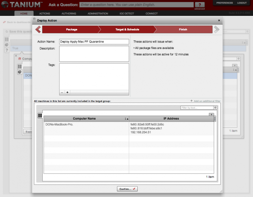Switch target list to grid view

(40, 115)
